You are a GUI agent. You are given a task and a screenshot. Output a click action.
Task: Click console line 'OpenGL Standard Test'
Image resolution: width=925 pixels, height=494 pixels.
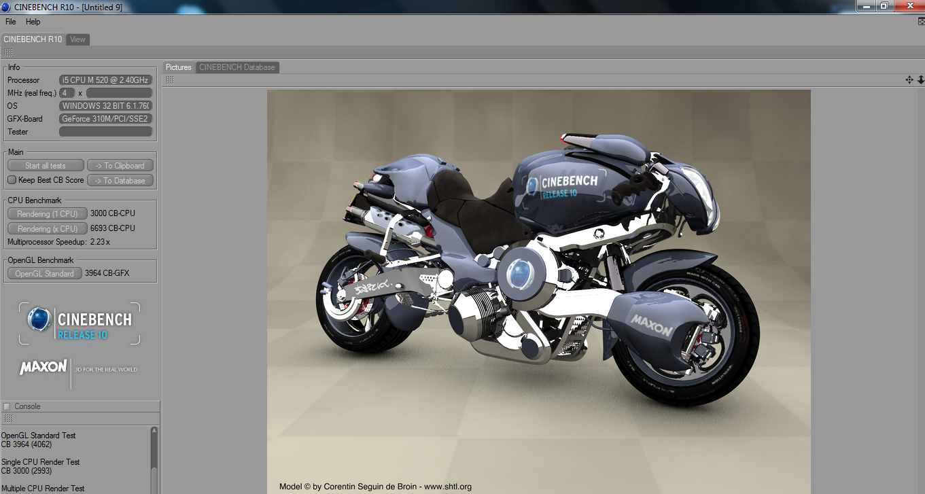tap(39, 436)
